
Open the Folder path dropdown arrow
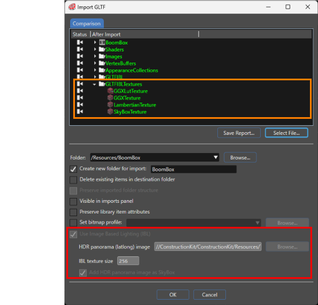[216, 157]
